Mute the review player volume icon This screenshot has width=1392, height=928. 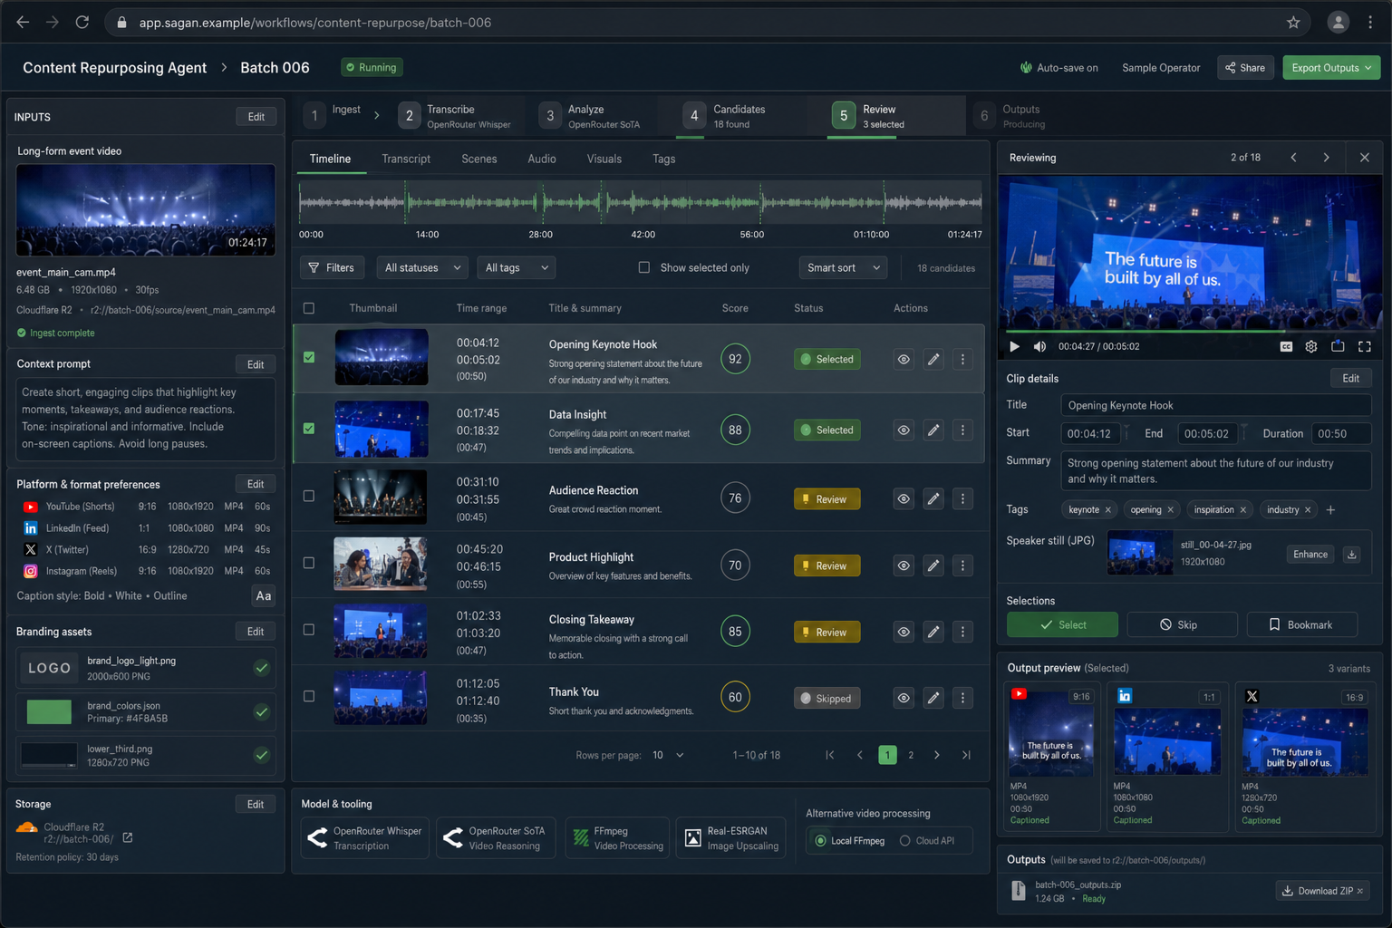(x=1040, y=346)
